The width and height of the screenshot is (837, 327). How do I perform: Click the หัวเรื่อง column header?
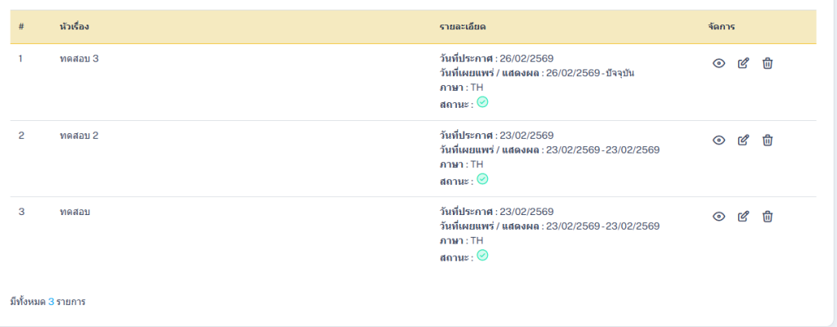tap(74, 27)
